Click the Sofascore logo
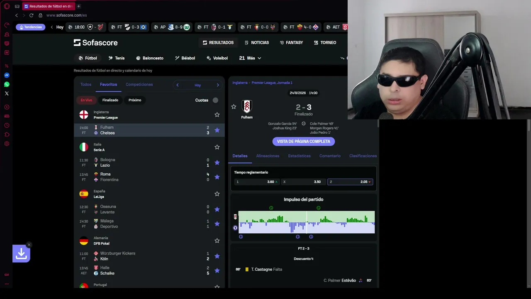 pyautogui.click(x=96, y=43)
